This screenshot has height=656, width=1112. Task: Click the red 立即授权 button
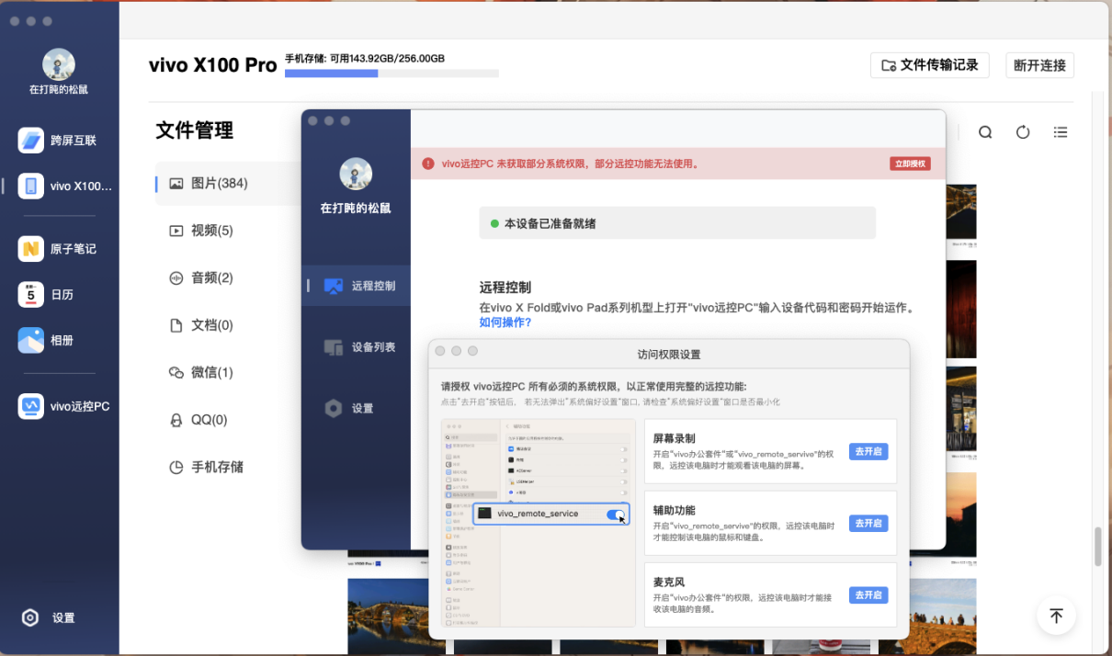coord(910,164)
